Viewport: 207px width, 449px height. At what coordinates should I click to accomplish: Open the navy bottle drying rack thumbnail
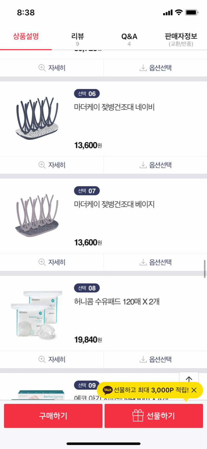point(37,118)
